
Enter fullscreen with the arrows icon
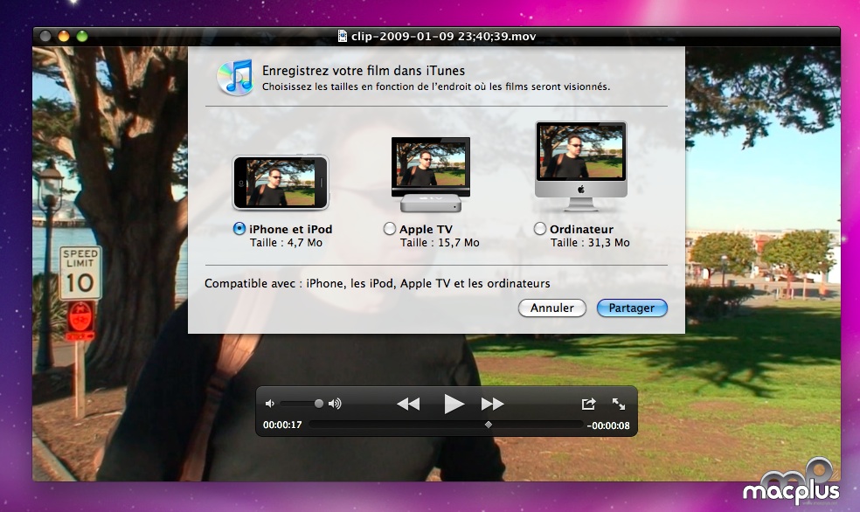[619, 404]
